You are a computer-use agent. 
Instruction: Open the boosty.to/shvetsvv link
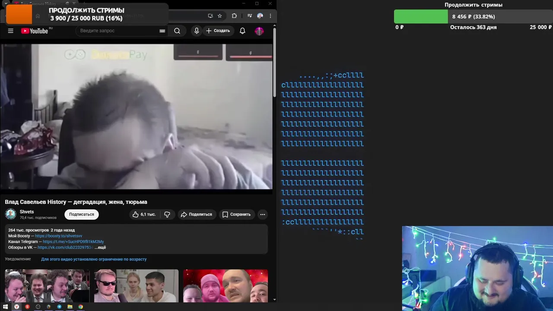pyautogui.click(x=58, y=236)
